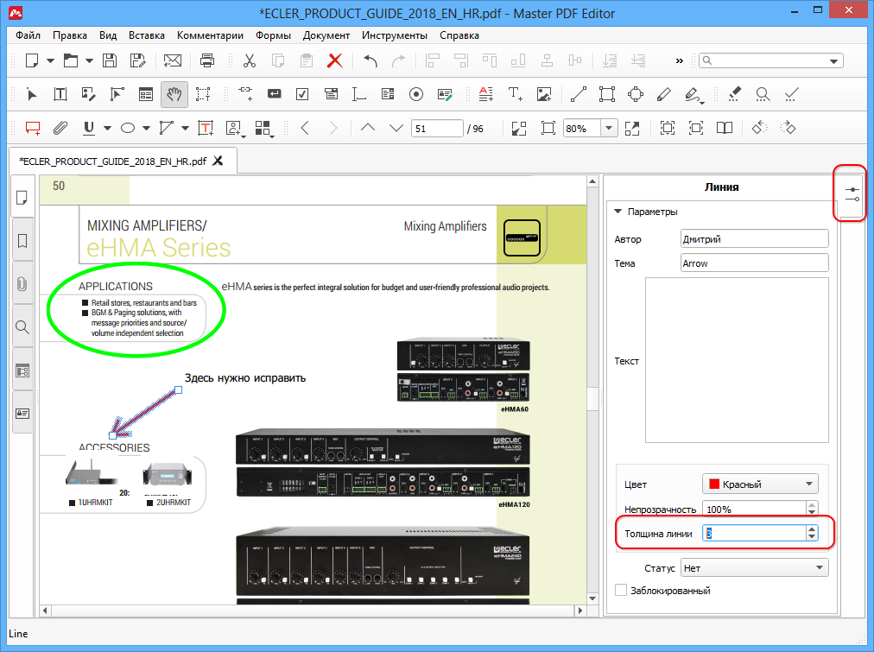Click the Undo arrow icon
Image resolution: width=874 pixels, height=652 pixels.
(370, 60)
